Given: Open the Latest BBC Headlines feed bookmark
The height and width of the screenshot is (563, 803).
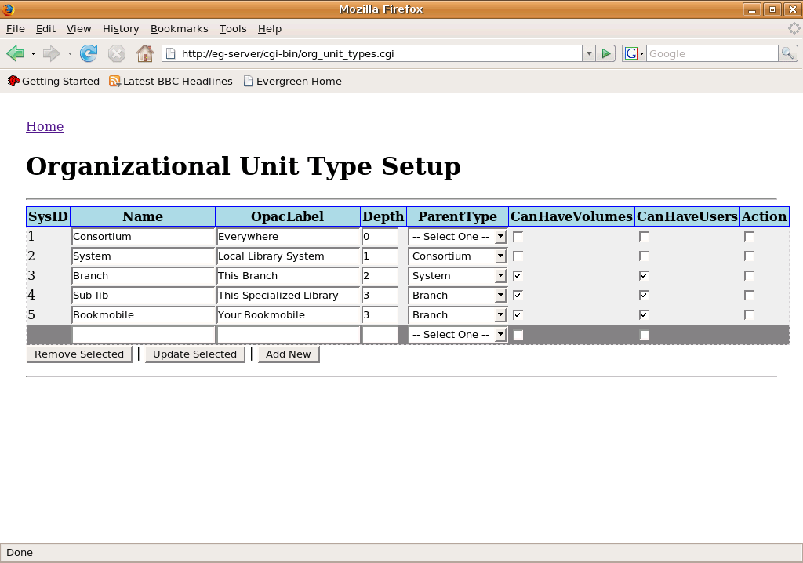Looking at the screenshot, I should point(170,81).
